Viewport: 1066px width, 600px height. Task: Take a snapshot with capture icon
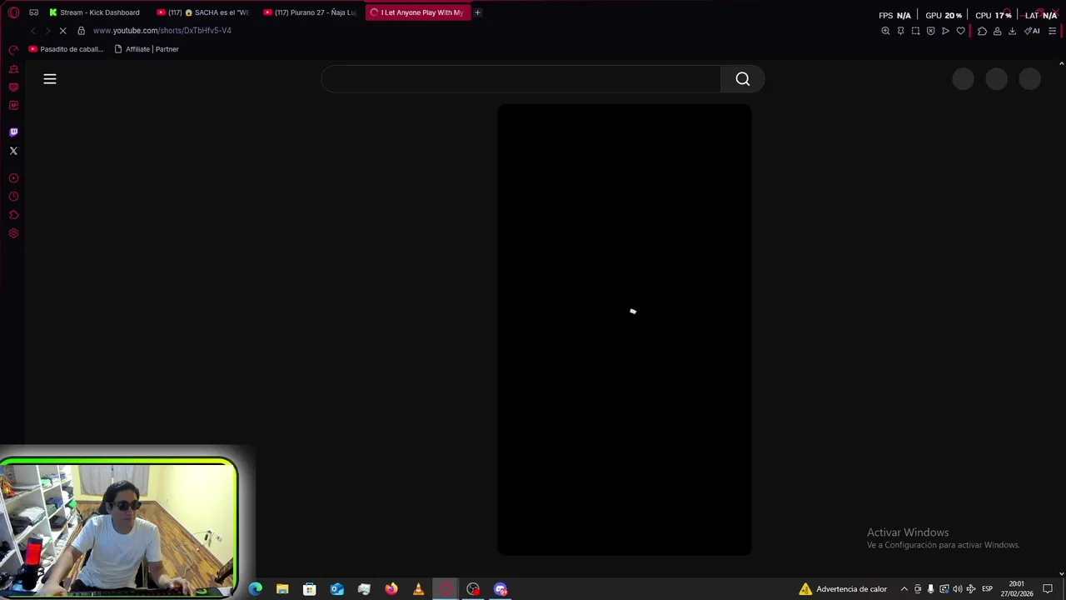[915, 31]
